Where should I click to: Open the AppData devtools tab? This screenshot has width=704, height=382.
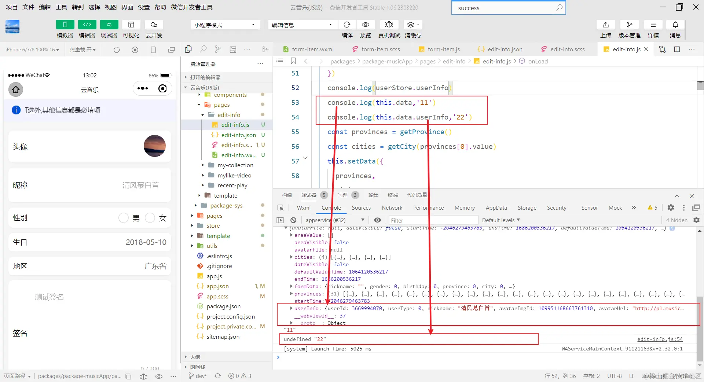pyautogui.click(x=496, y=207)
